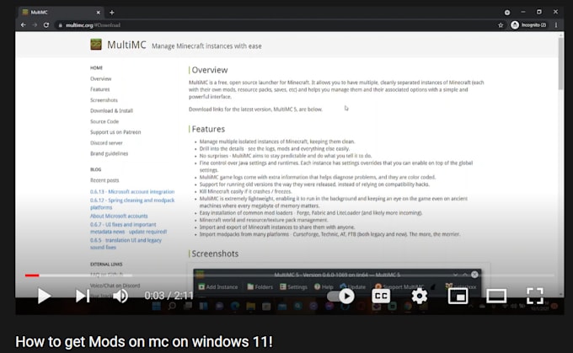
Task: Click Settings in MultiMC screenshot toolbar
Action: point(294,286)
